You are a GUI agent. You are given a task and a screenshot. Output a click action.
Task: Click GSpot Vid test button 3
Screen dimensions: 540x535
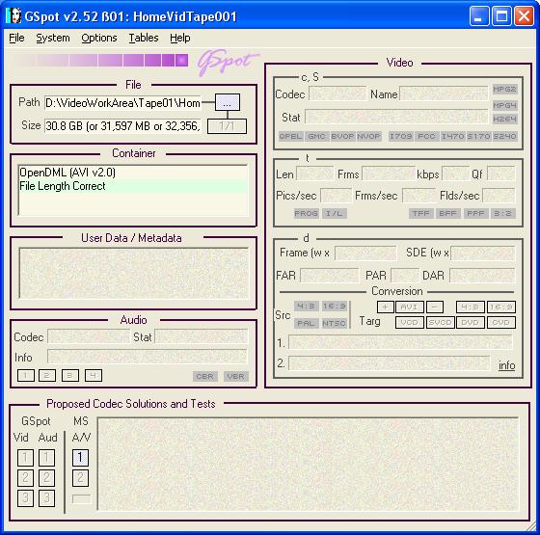25,498
